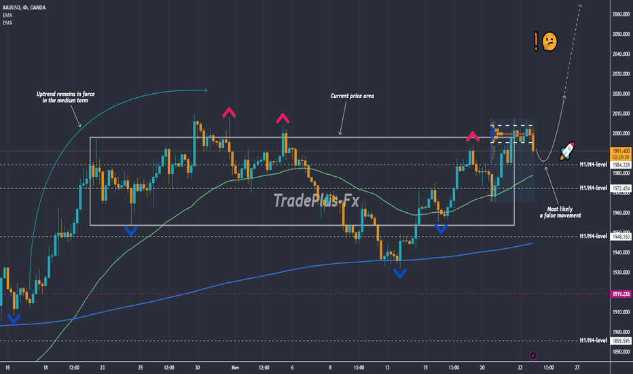Click the 1890.000 price axis label
The width and height of the screenshot is (633, 374).
click(621, 352)
